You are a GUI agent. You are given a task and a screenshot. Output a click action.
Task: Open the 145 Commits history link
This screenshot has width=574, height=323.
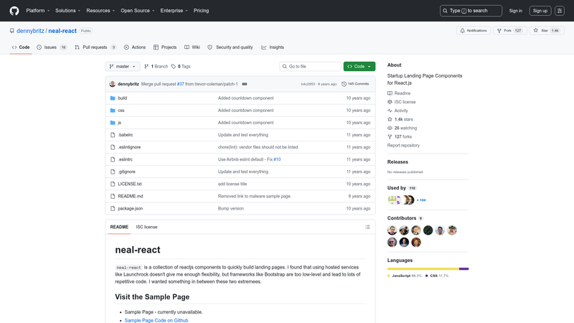pos(355,84)
